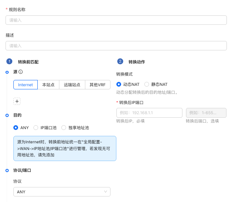Focus the 规则名称 input field

(x=116, y=20)
